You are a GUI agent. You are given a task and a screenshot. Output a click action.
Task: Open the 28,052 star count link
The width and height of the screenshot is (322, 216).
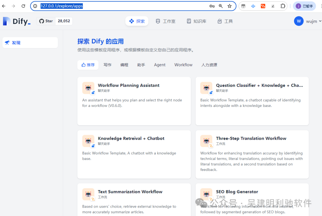click(x=64, y=21)
